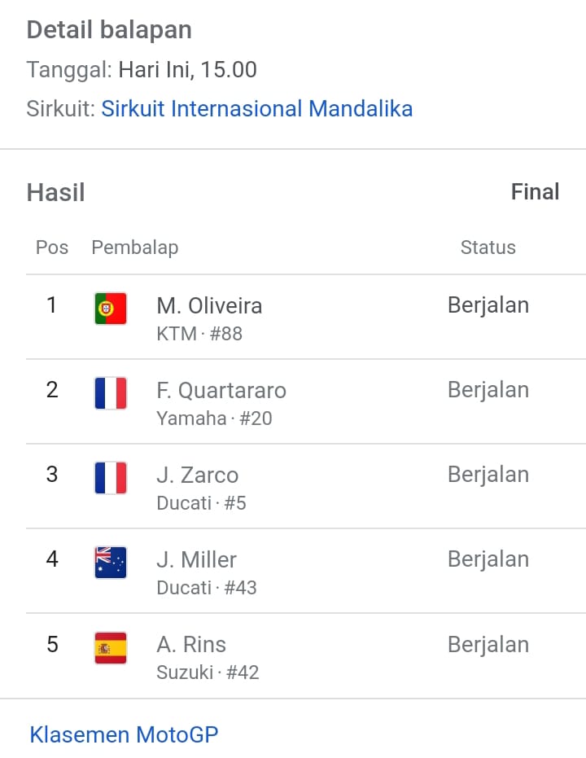Image resolution: width=586 pixels, height=758 pixels.
Task: Click the Portugal flag icon
Action: 111,309
